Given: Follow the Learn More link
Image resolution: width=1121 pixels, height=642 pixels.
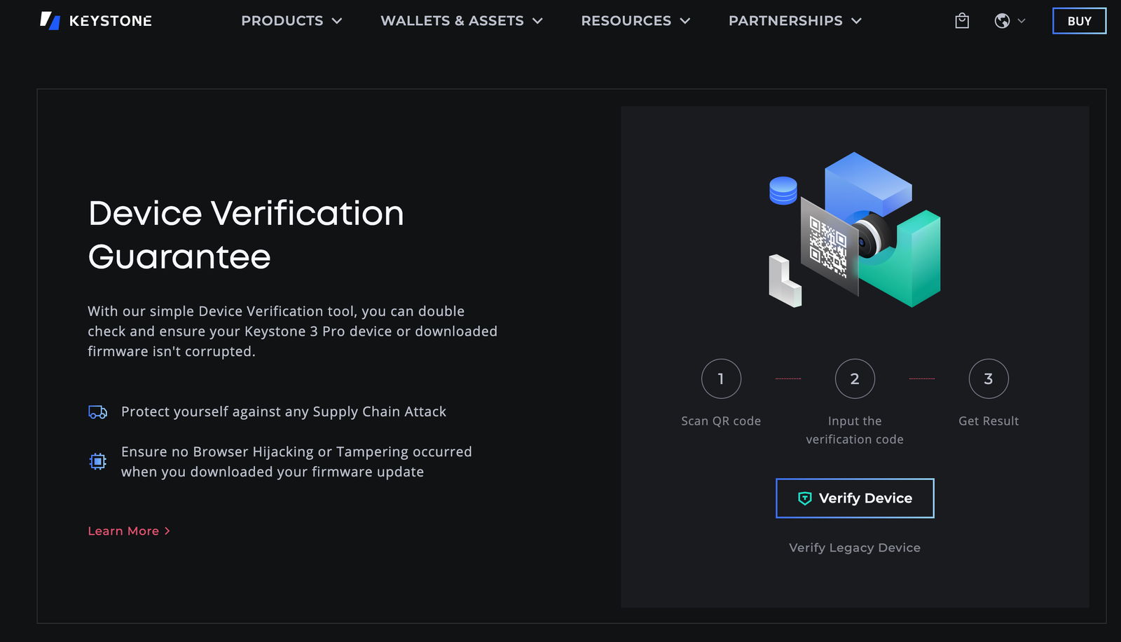Looking at the screenshot, I should coord(129,531).
